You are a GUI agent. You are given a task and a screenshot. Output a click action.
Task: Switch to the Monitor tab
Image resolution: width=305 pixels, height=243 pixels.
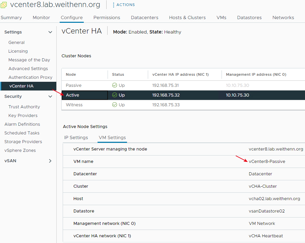pyautogui.click(x=41, y=17)
